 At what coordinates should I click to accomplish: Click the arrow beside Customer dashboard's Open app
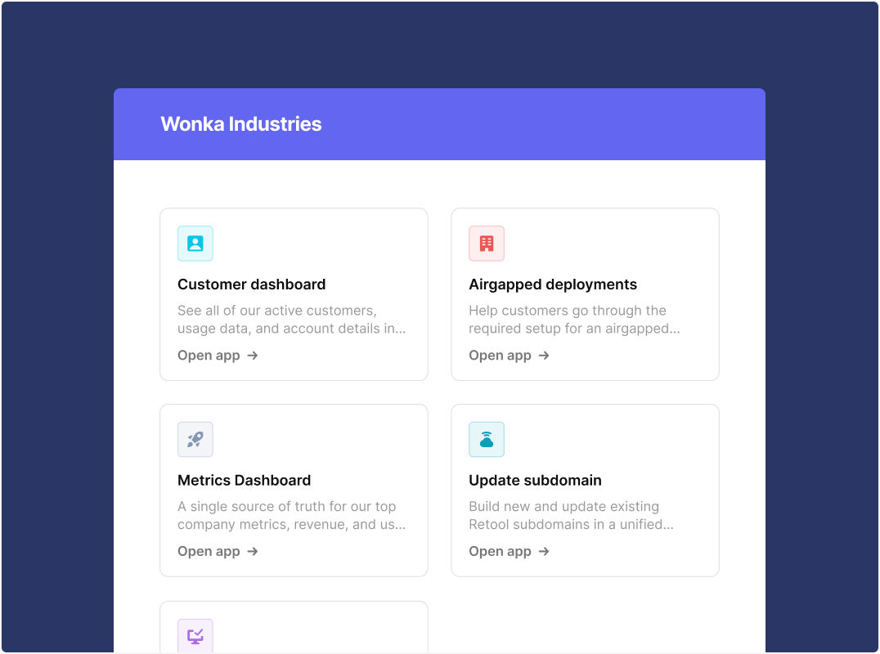[253, 356]
